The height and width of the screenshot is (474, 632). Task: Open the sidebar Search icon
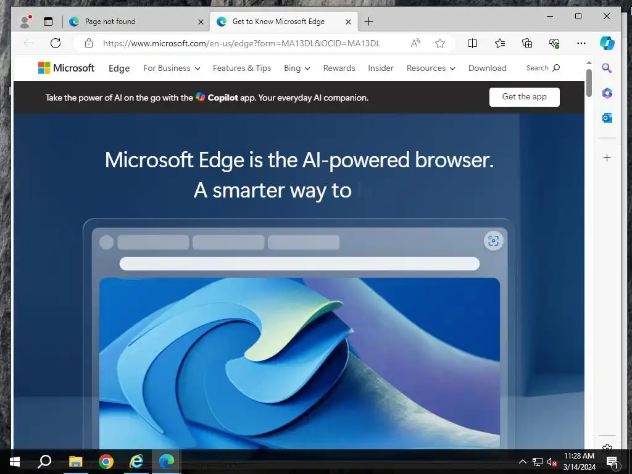[x=607, y=68]
